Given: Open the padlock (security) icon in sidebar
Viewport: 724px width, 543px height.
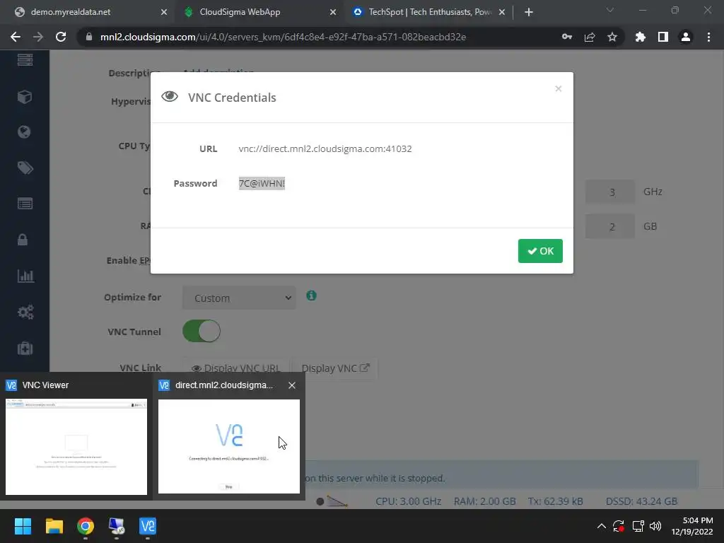Looking at the screenshot, I should pos(23,239).
